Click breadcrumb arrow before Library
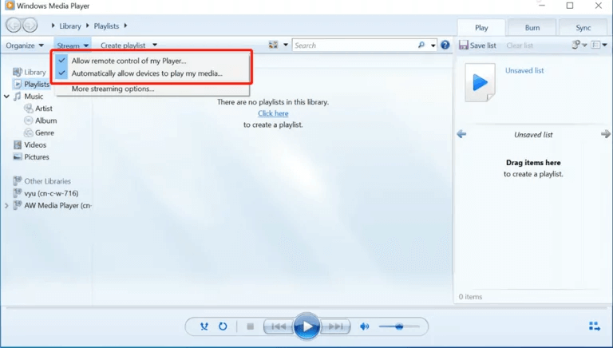Viewport: 613px width, 348px height. click(x=53, y=26)
